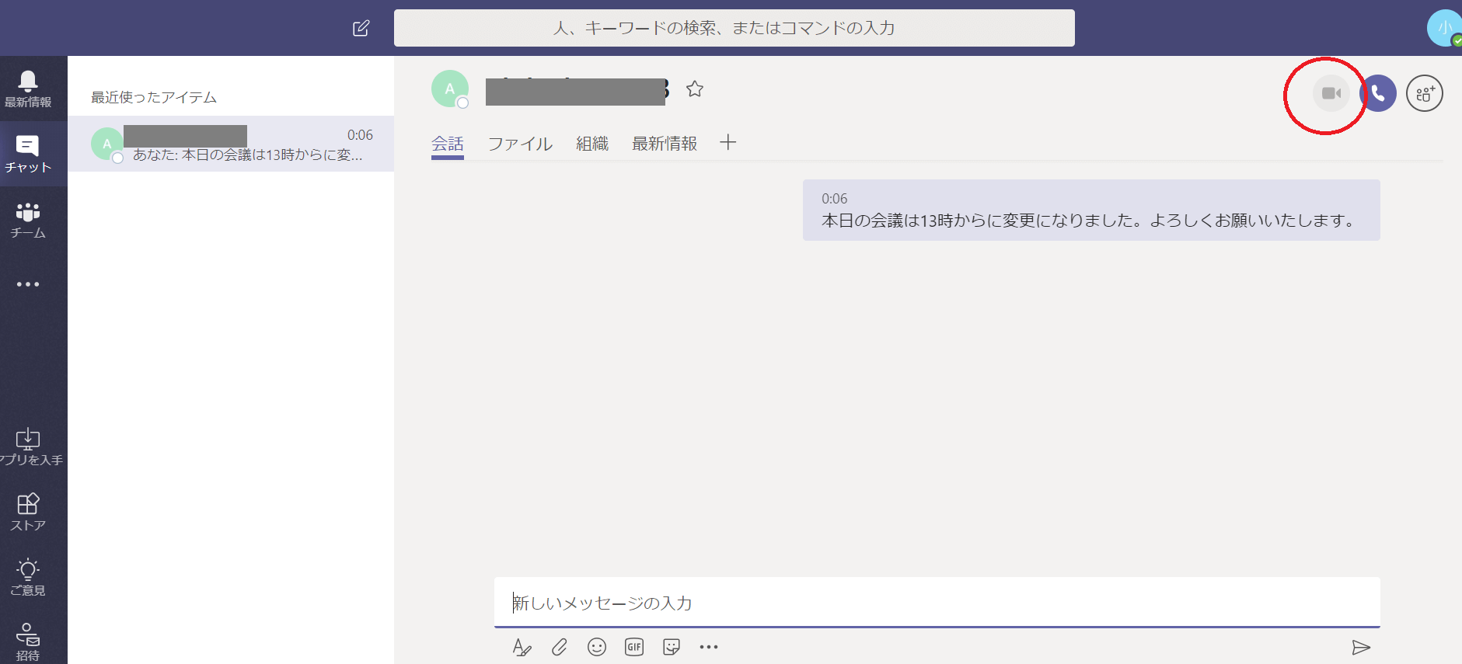Open the sticker picker

pos(672,647)
